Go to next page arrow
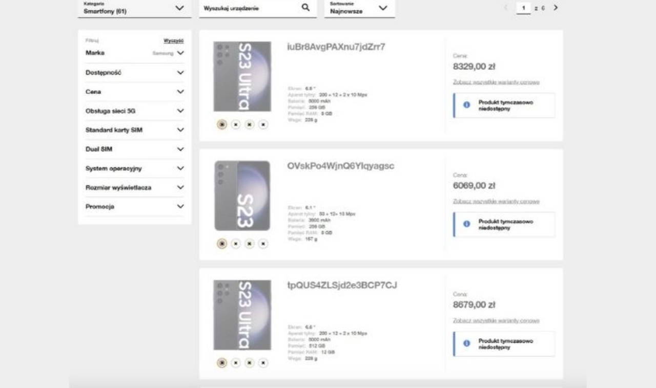The image size is (656, 388). coord(556,8)
